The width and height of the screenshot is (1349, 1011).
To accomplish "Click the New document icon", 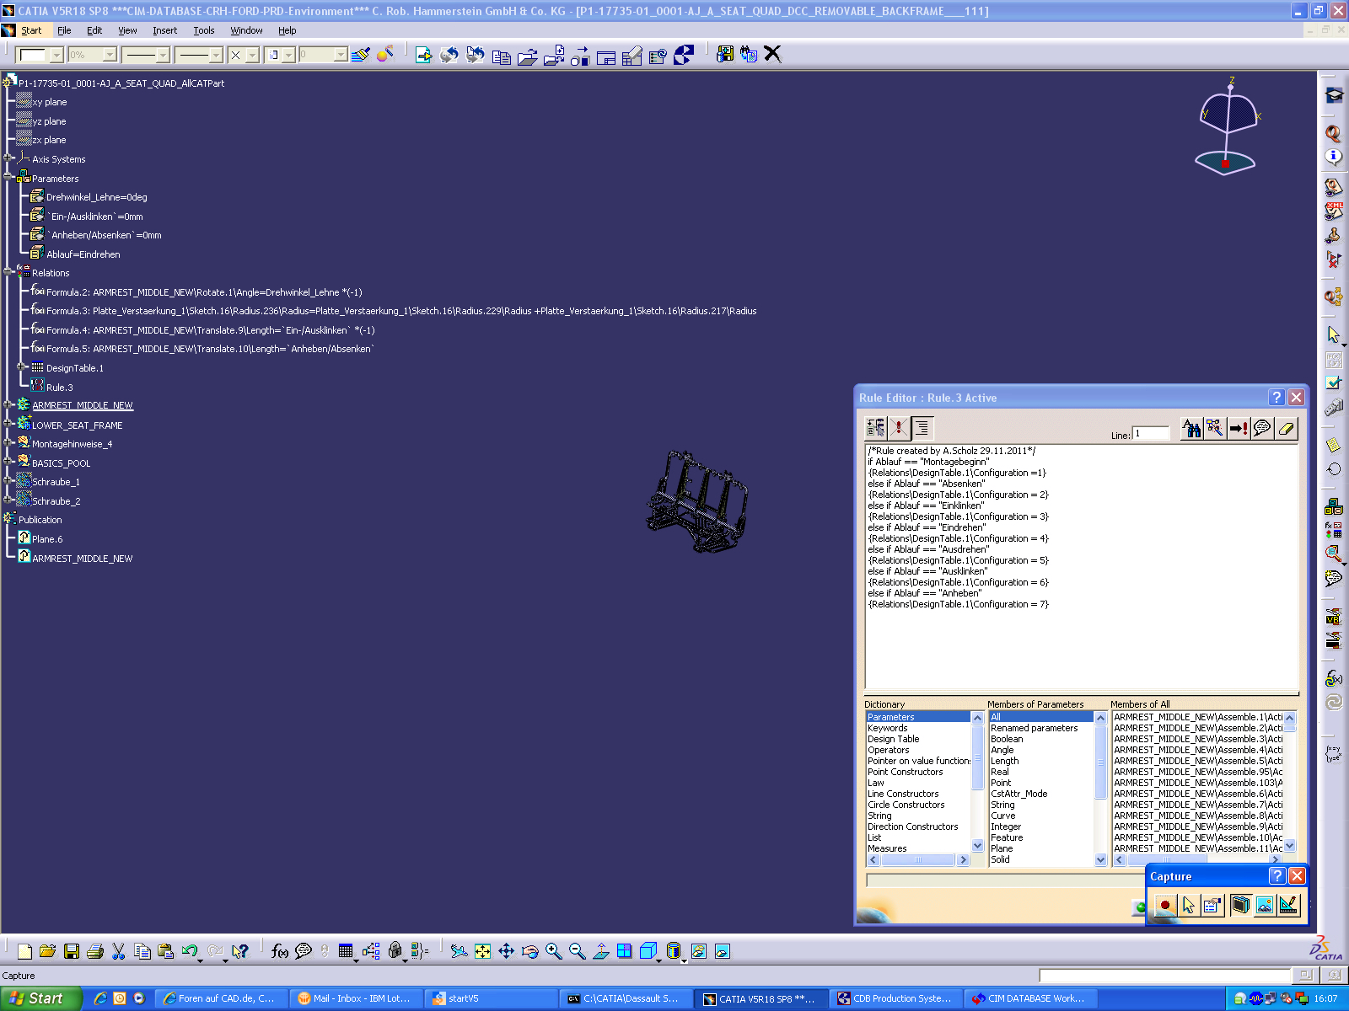I will pos(24,951).
